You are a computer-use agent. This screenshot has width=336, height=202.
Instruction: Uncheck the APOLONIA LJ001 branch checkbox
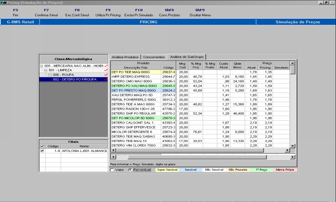pos(42,151)
